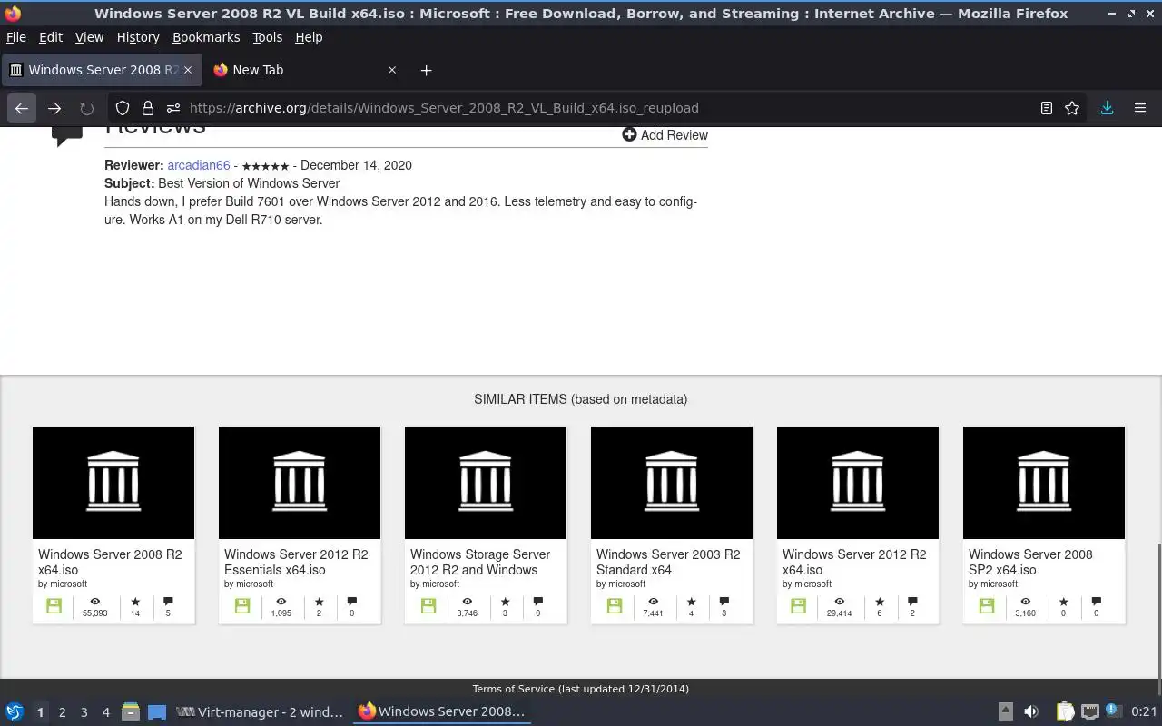The width and height of the screenshot is (1162, 726).
Task: Click the volume speaker icon in system tray
Action: (x=1030, y=712)
